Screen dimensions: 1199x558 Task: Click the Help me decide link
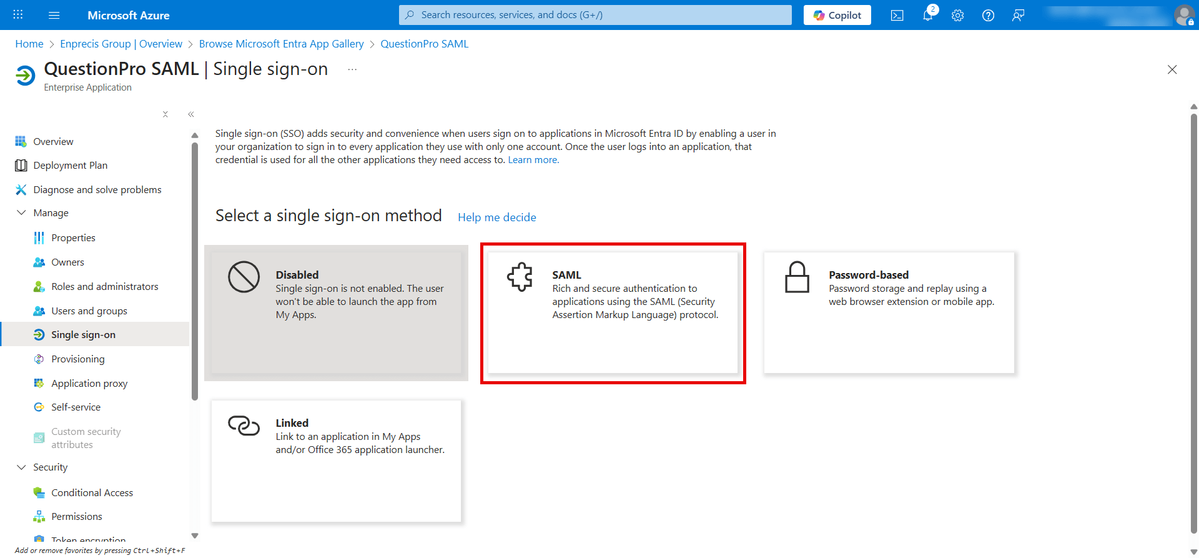click(x=496, y=217)
